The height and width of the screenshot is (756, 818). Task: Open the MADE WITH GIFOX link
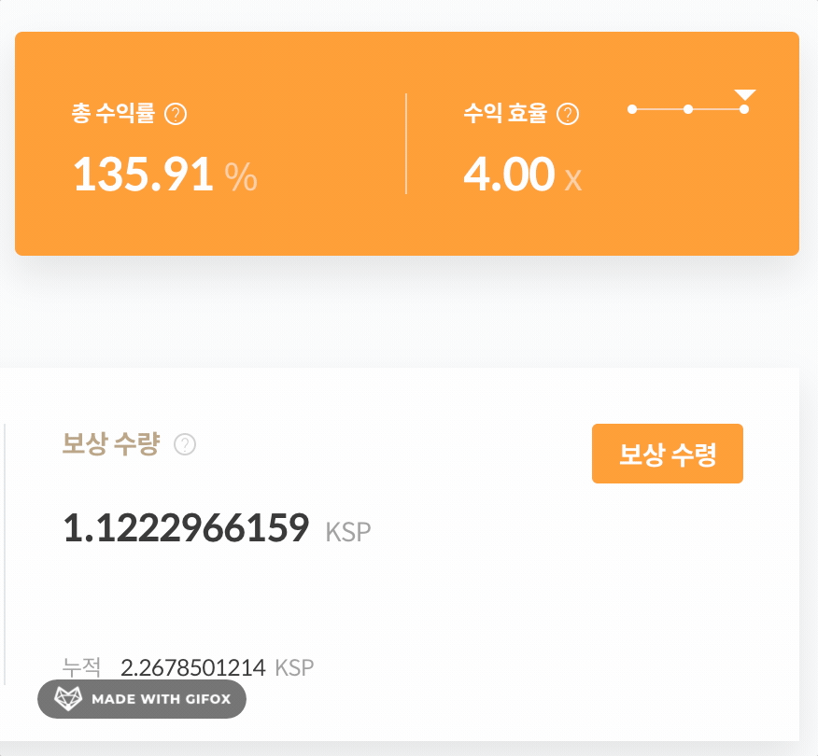click(141, 698)
